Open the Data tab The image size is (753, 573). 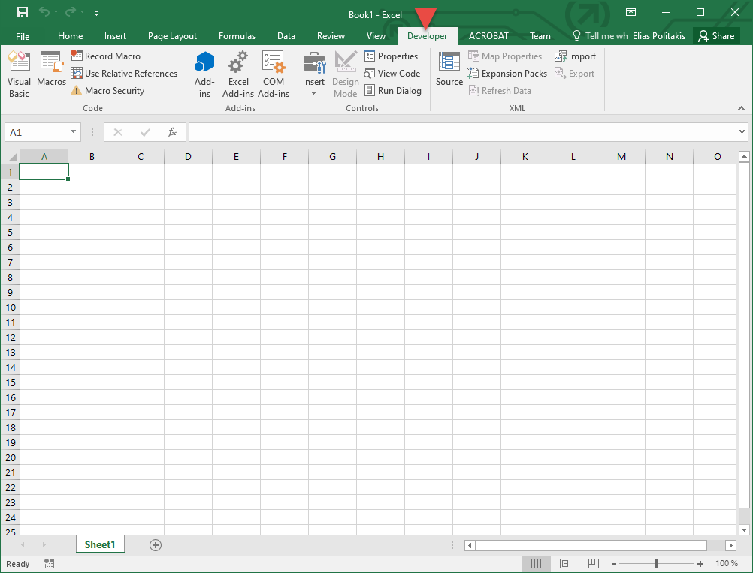286,36
